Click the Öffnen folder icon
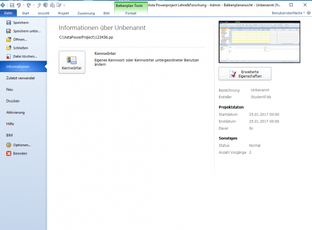The width and height of the screenshot is (312, 230). click(9, 39)
